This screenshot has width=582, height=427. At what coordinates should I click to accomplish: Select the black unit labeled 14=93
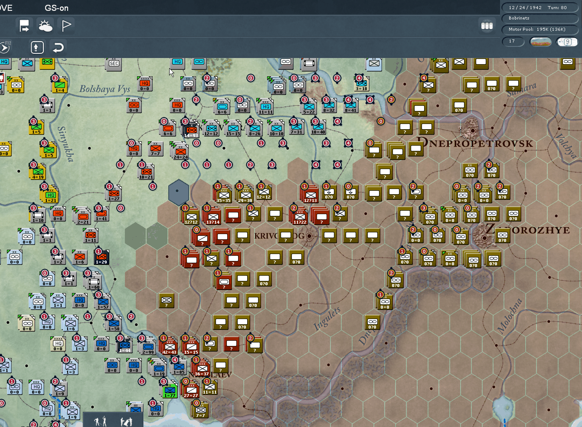[x=191, y=130]
